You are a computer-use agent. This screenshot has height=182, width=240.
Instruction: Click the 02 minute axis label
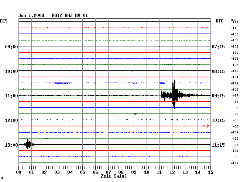[44, 172]
